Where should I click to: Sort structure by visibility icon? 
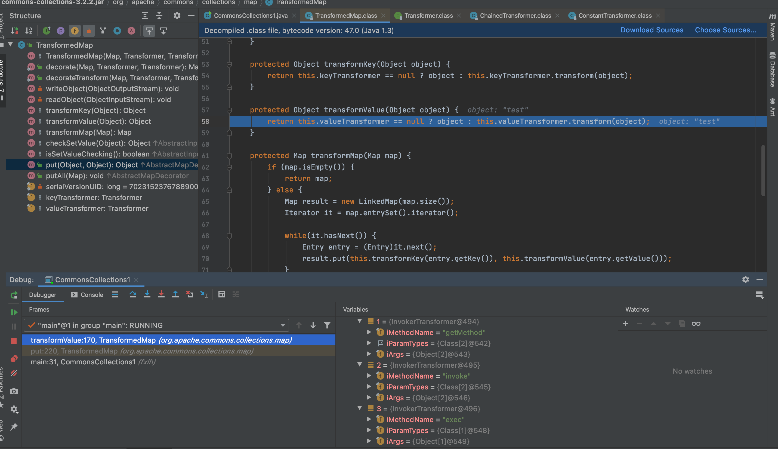pyautogui.click(x=14, y=30)
